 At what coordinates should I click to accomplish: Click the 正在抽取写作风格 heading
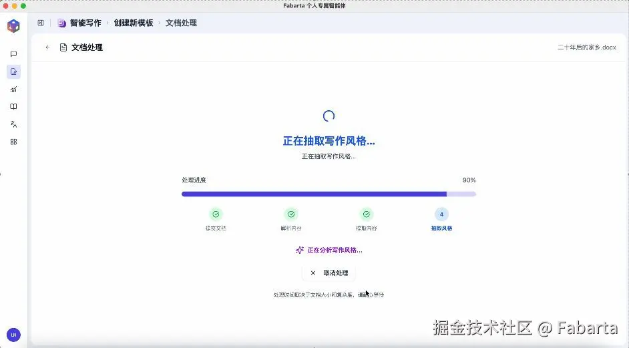329,141
